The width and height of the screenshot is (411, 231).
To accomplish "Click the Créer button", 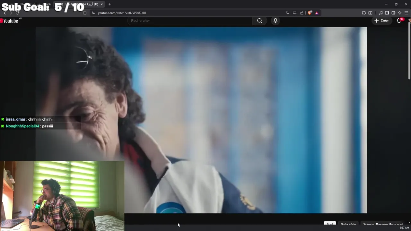I will [381, 21].
